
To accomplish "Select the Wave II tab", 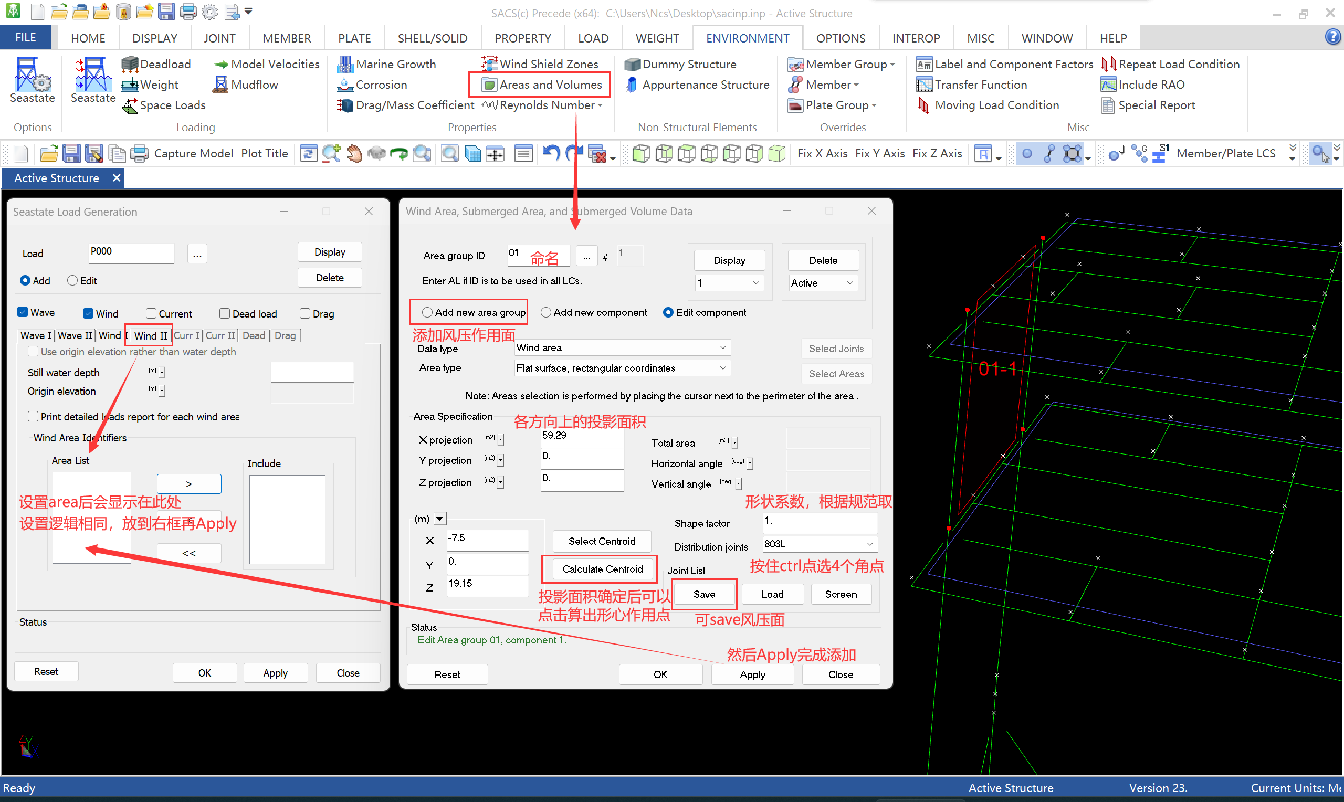I will click(x=75, y=335).
